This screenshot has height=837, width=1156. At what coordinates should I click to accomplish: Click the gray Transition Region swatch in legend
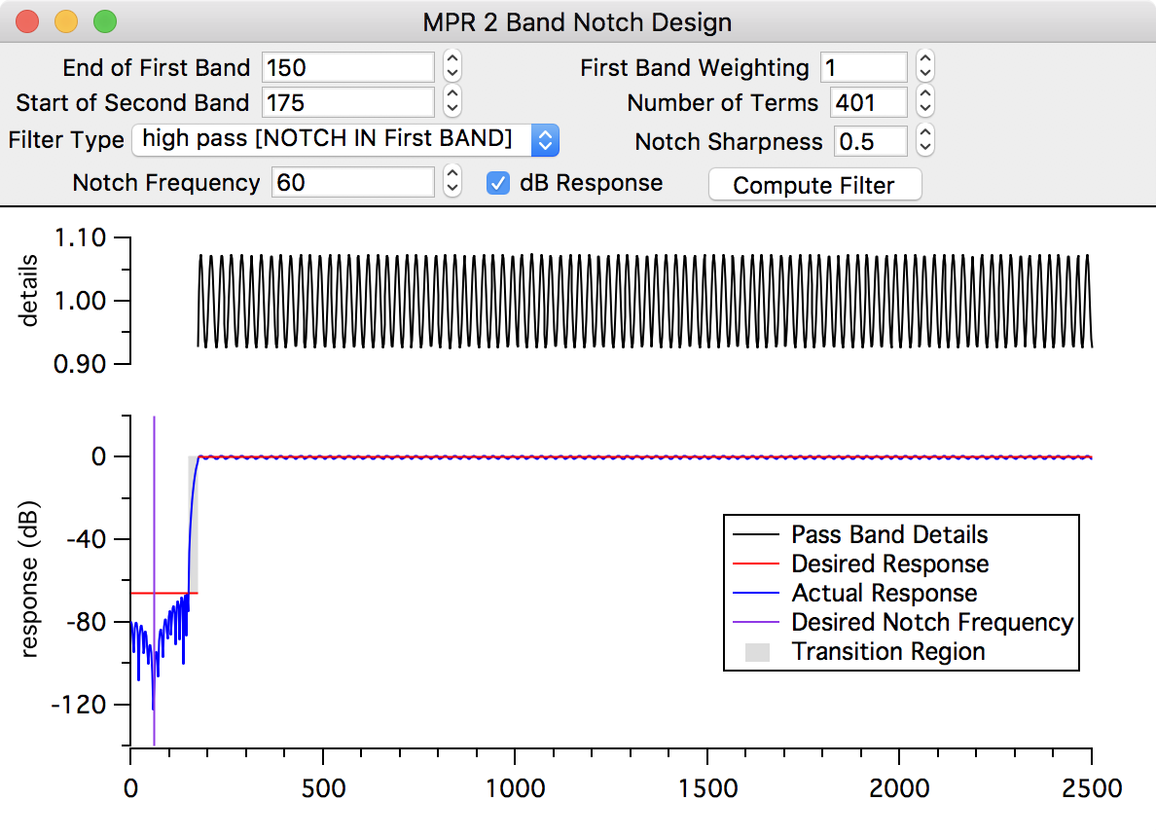(756, 652)
